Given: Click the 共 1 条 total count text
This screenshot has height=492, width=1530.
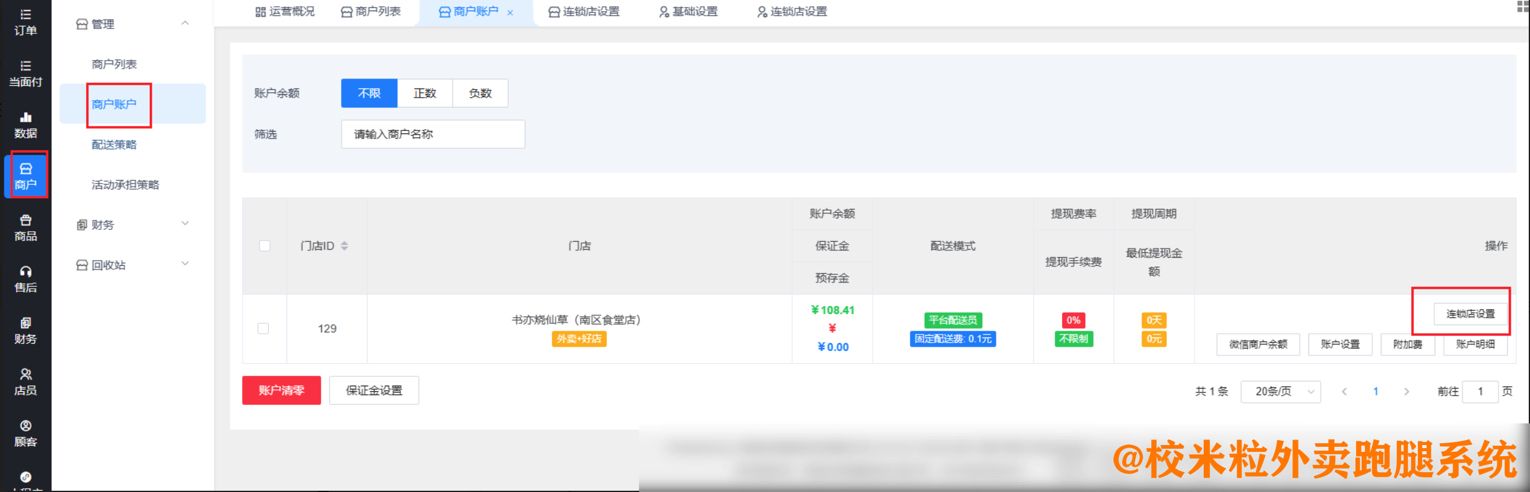Looking at the screenshot, I should [1211, 391].
